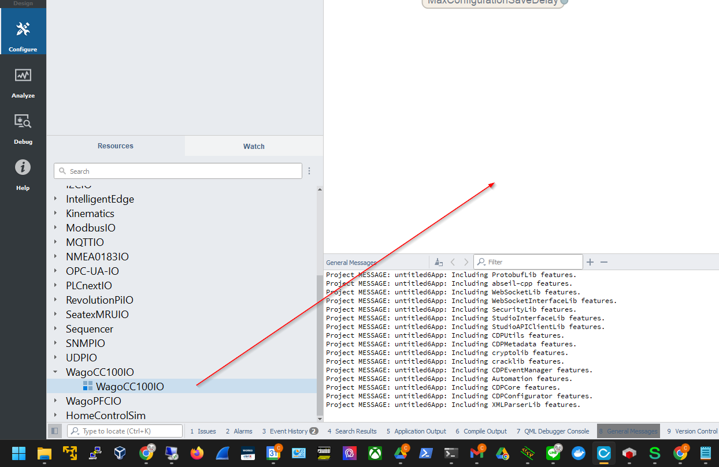Expand the Kinematics tree node
Screen dimensions: 719x467
[55, 213]
